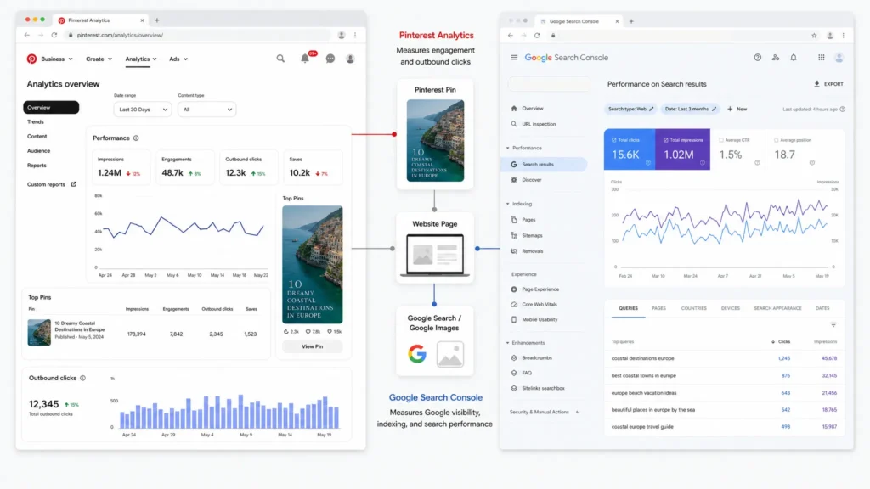Edit Date Last 3 months pencil icon
The height and width of the screenshot is (489, 870).
tap(714, 110)
